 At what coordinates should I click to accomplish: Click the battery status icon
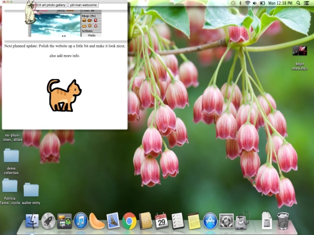(x=262, y=3)
